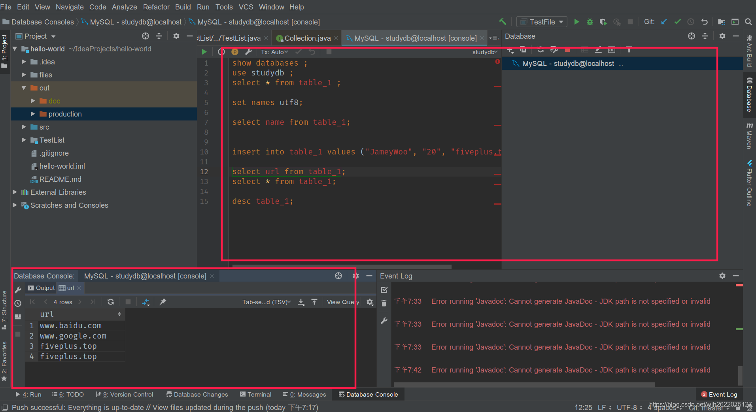Screen dimensions: 756x412
Task: Locate current file in Project panel
Action: click(146, 36)
